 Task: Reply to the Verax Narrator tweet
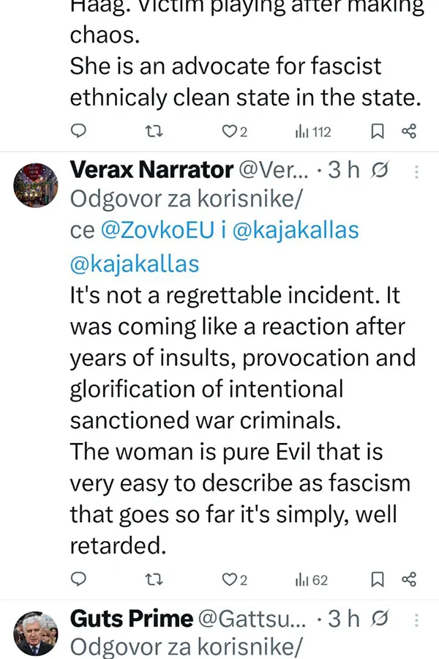point(80,580)
